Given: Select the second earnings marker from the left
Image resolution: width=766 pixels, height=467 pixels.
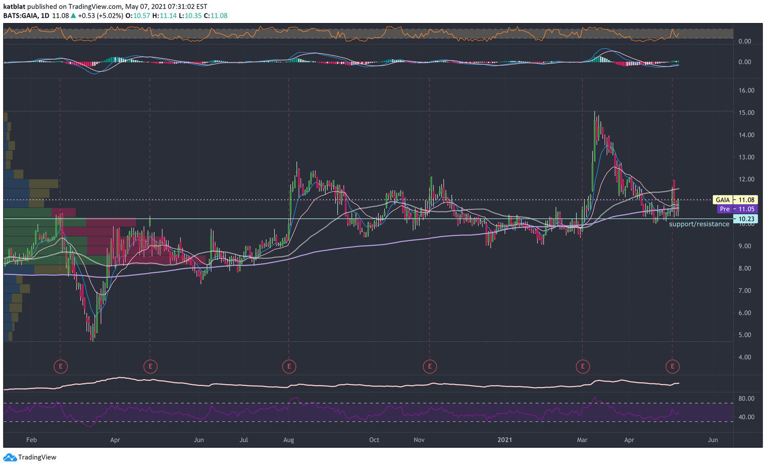Looking at the screenshot, I should 150,367.
